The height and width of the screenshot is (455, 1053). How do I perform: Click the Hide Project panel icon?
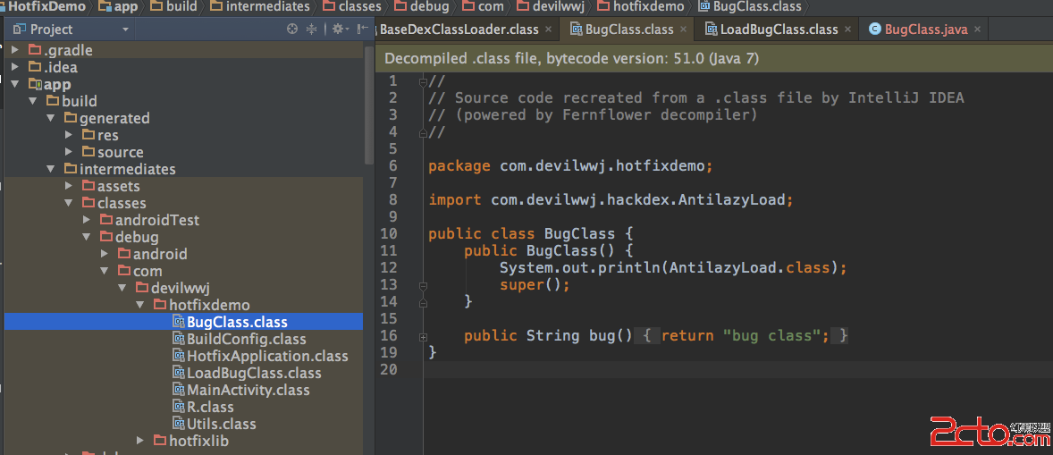362,29
